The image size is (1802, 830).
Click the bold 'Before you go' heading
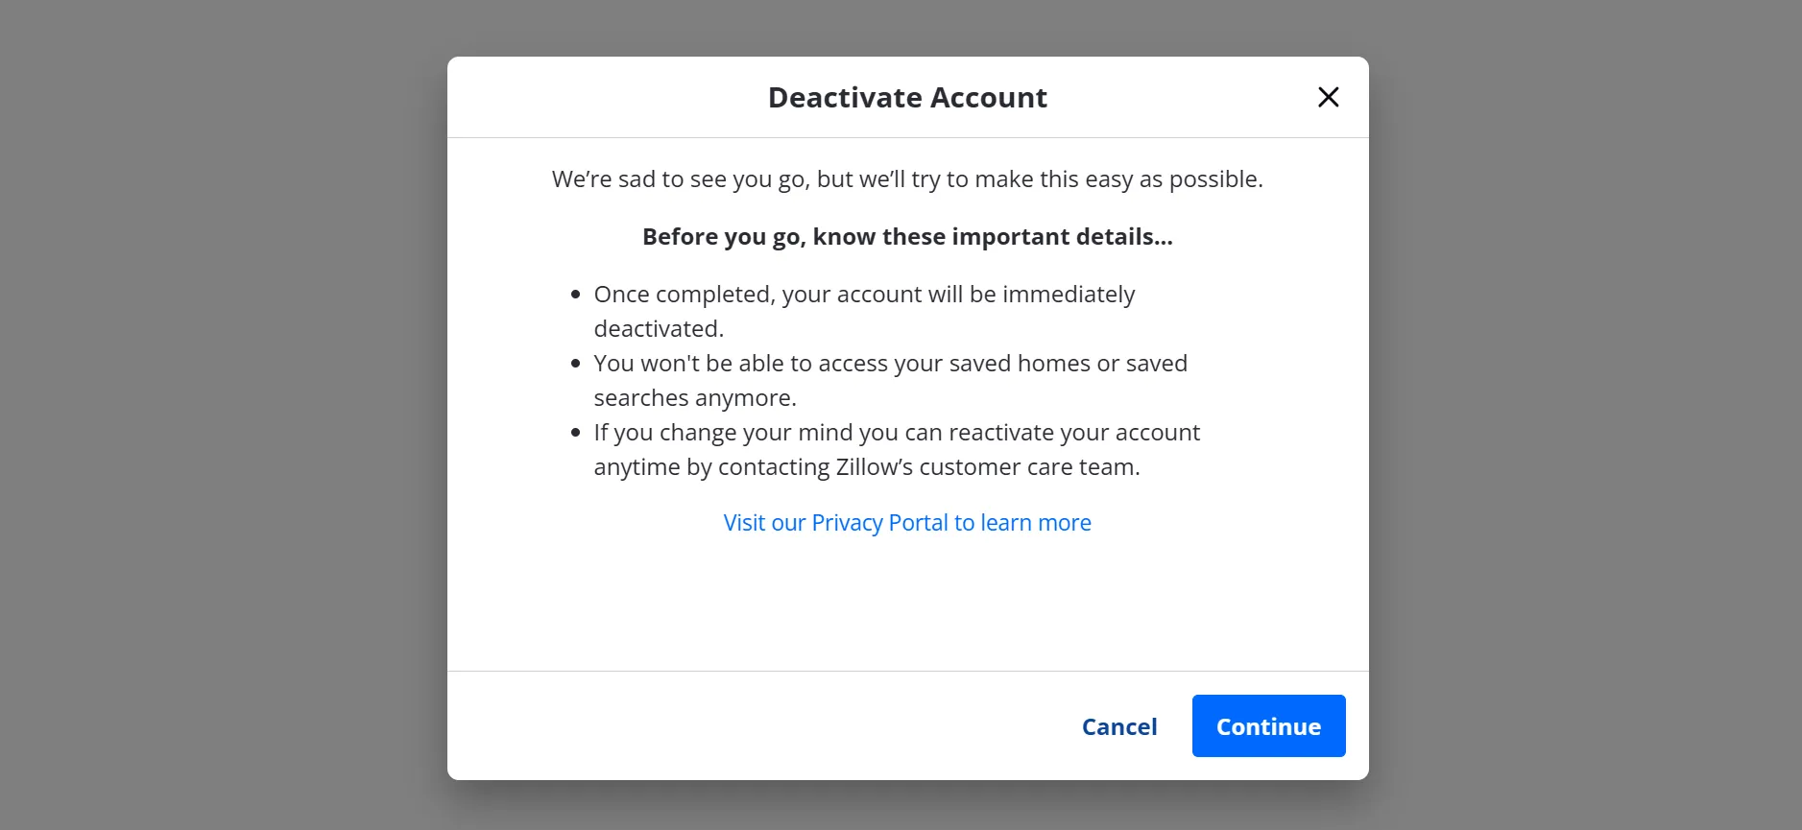pyautogui.click(x=906, y=236)
